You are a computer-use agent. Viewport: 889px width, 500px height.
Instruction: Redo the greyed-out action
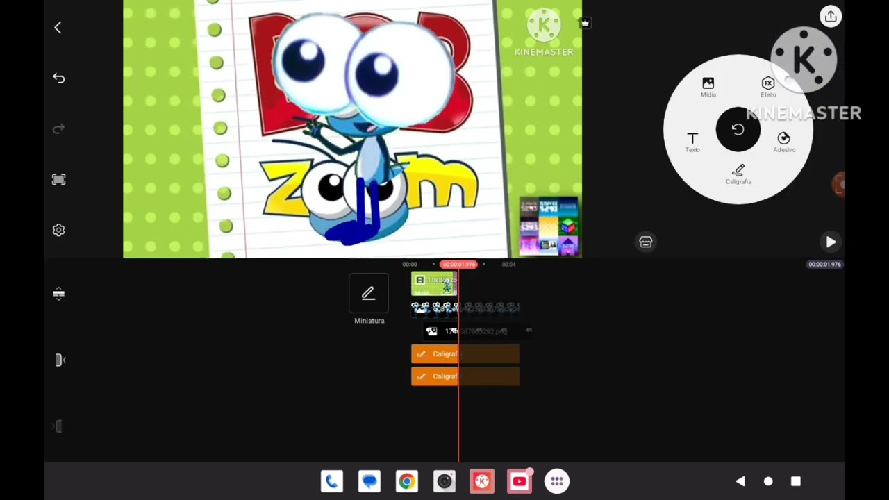tap(58, 129)
